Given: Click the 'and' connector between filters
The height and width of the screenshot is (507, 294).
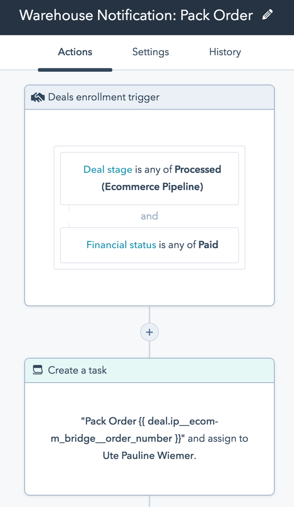Looking at the screenshot, I should [x=149, y=216].
